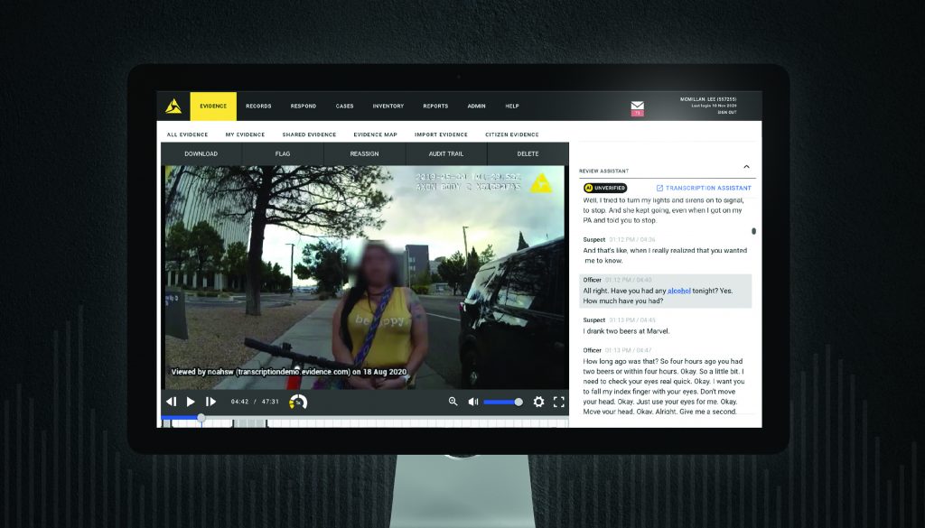Click the magnifier zoom icon in player

coord(453,402)
